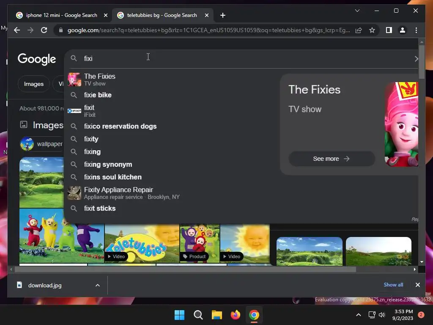Select the teletubbies bg tab

point(163,15)
